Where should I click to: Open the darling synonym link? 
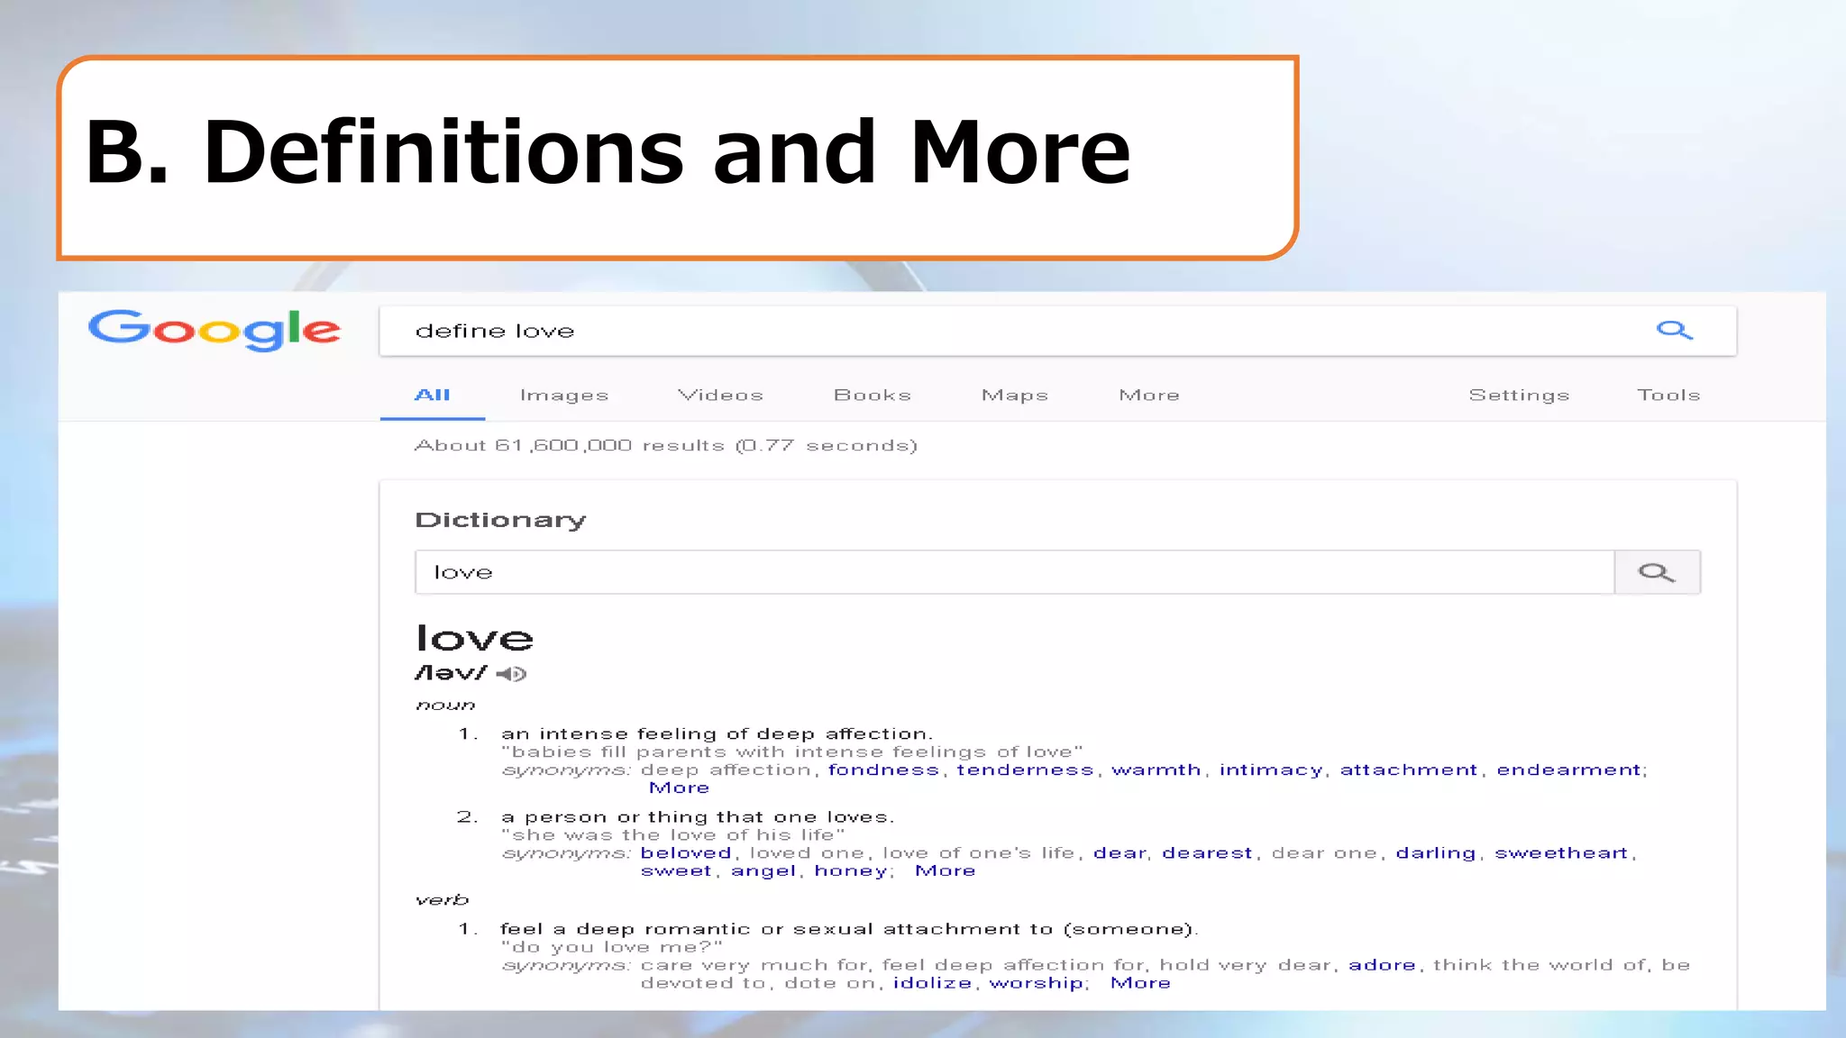click(x=1436, y=853)
